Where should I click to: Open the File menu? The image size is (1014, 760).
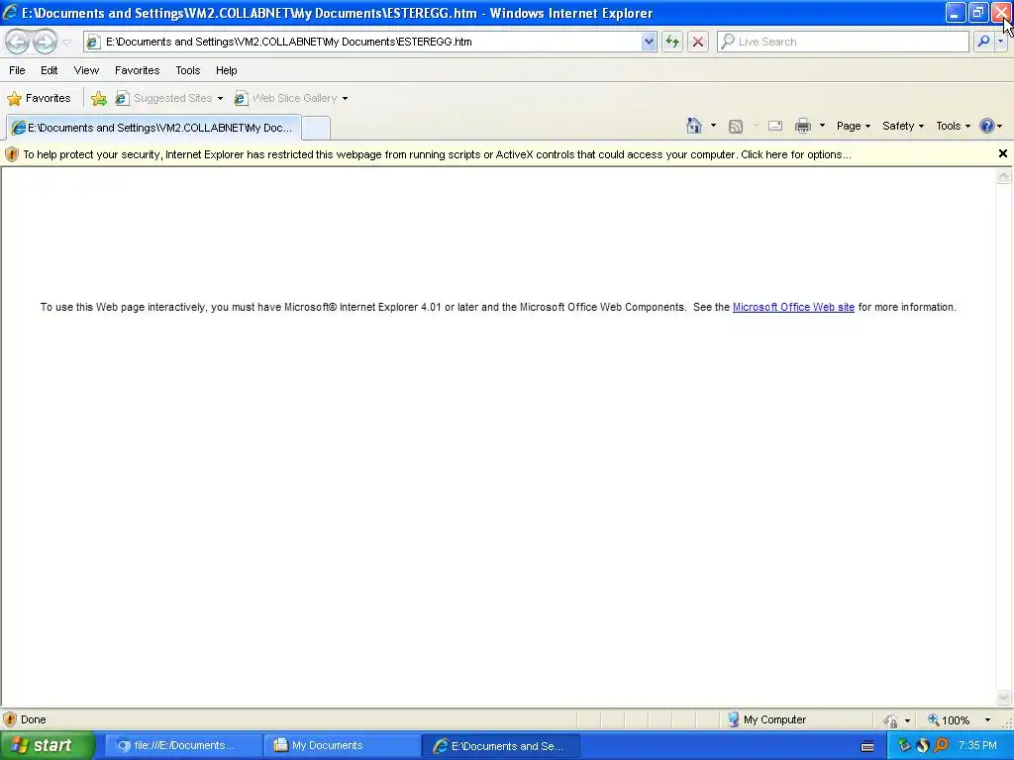click(x=18, y=70)
